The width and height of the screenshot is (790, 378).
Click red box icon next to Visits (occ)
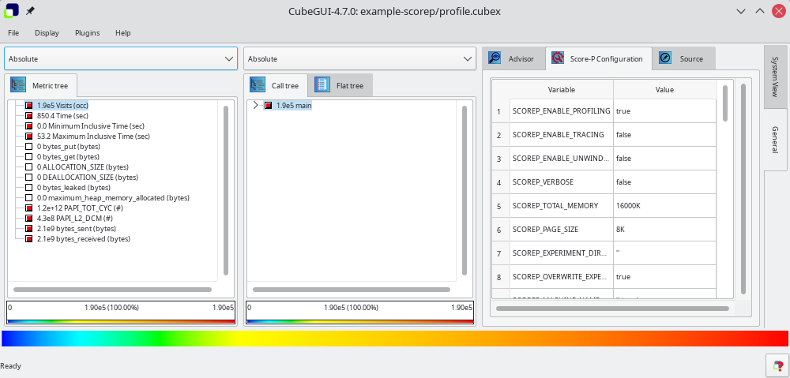pos(29,106)
